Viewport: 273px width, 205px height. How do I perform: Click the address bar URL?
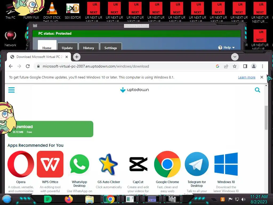coord(96,66)
